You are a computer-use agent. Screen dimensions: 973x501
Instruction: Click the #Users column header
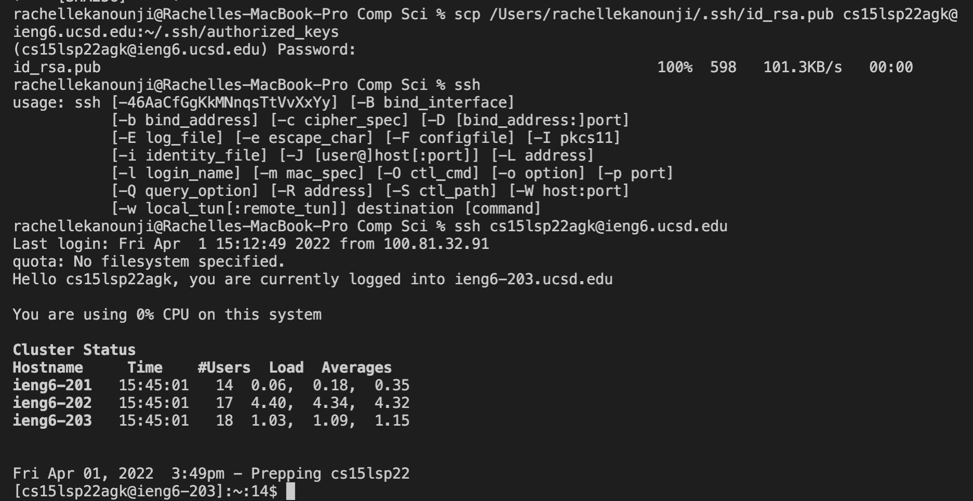pos(224,367)
